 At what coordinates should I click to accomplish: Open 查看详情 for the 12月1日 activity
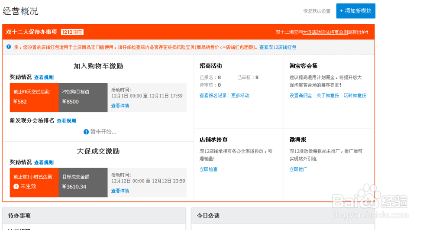click(x=120, y=106)
